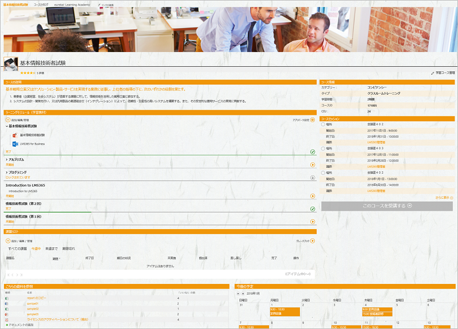Click the add/edit plus icon in learning modules
Image resolution: width=458 pixels, height=329 pixels.
click(8, 120)
